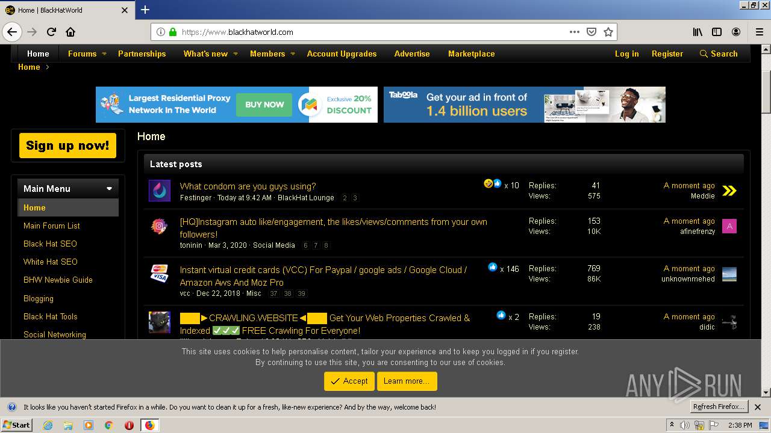Expand the Forums dropdown arrow
Screen dimensions: 771x433
pyautogui.click(x=104, y=54)
